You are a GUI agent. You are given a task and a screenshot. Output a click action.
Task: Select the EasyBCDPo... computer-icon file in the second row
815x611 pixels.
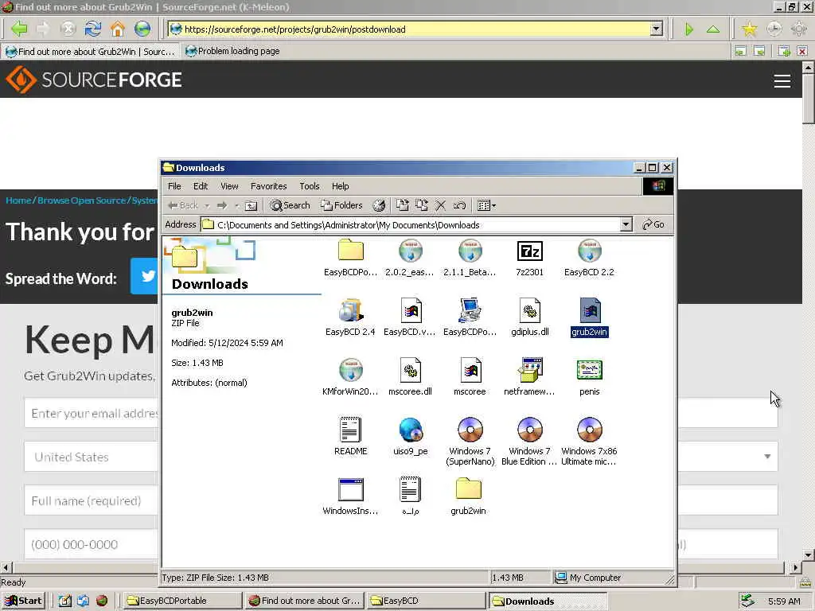pyautogui.click(x=470, y=311)
